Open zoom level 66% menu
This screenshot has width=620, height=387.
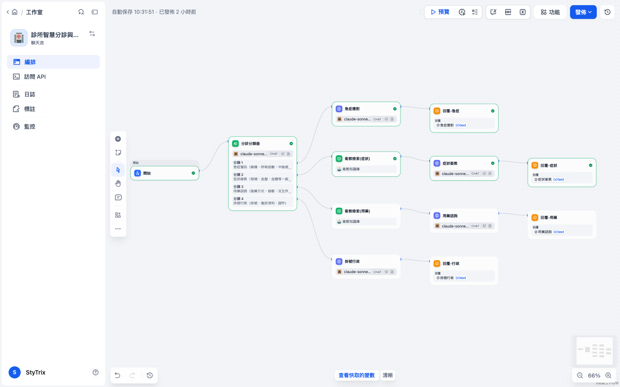[594, 375]
